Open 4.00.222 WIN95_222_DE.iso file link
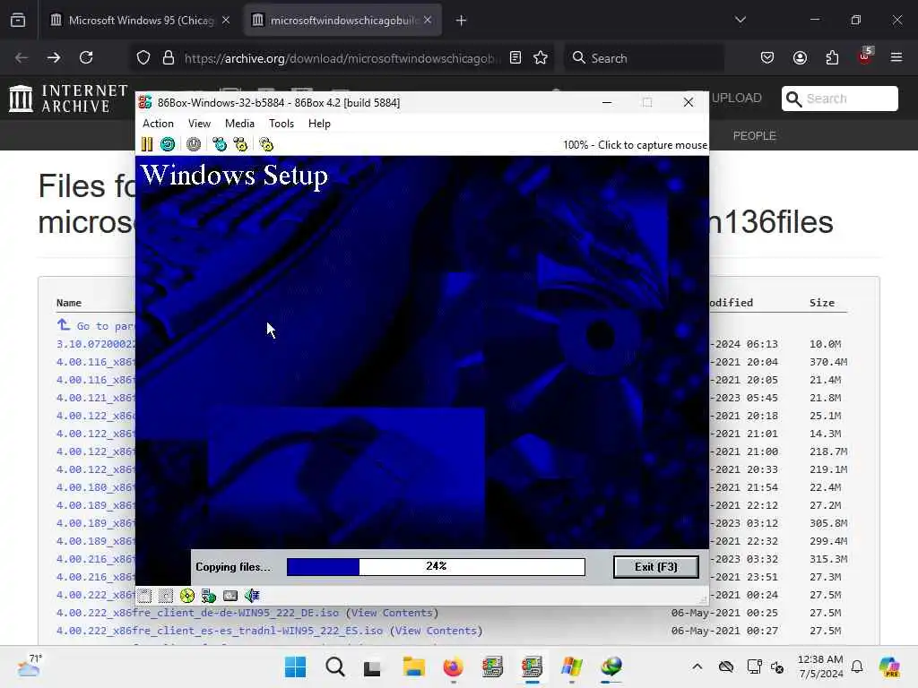Image resolution: width=918 pixels, height=688 pixels. (198, 613)
